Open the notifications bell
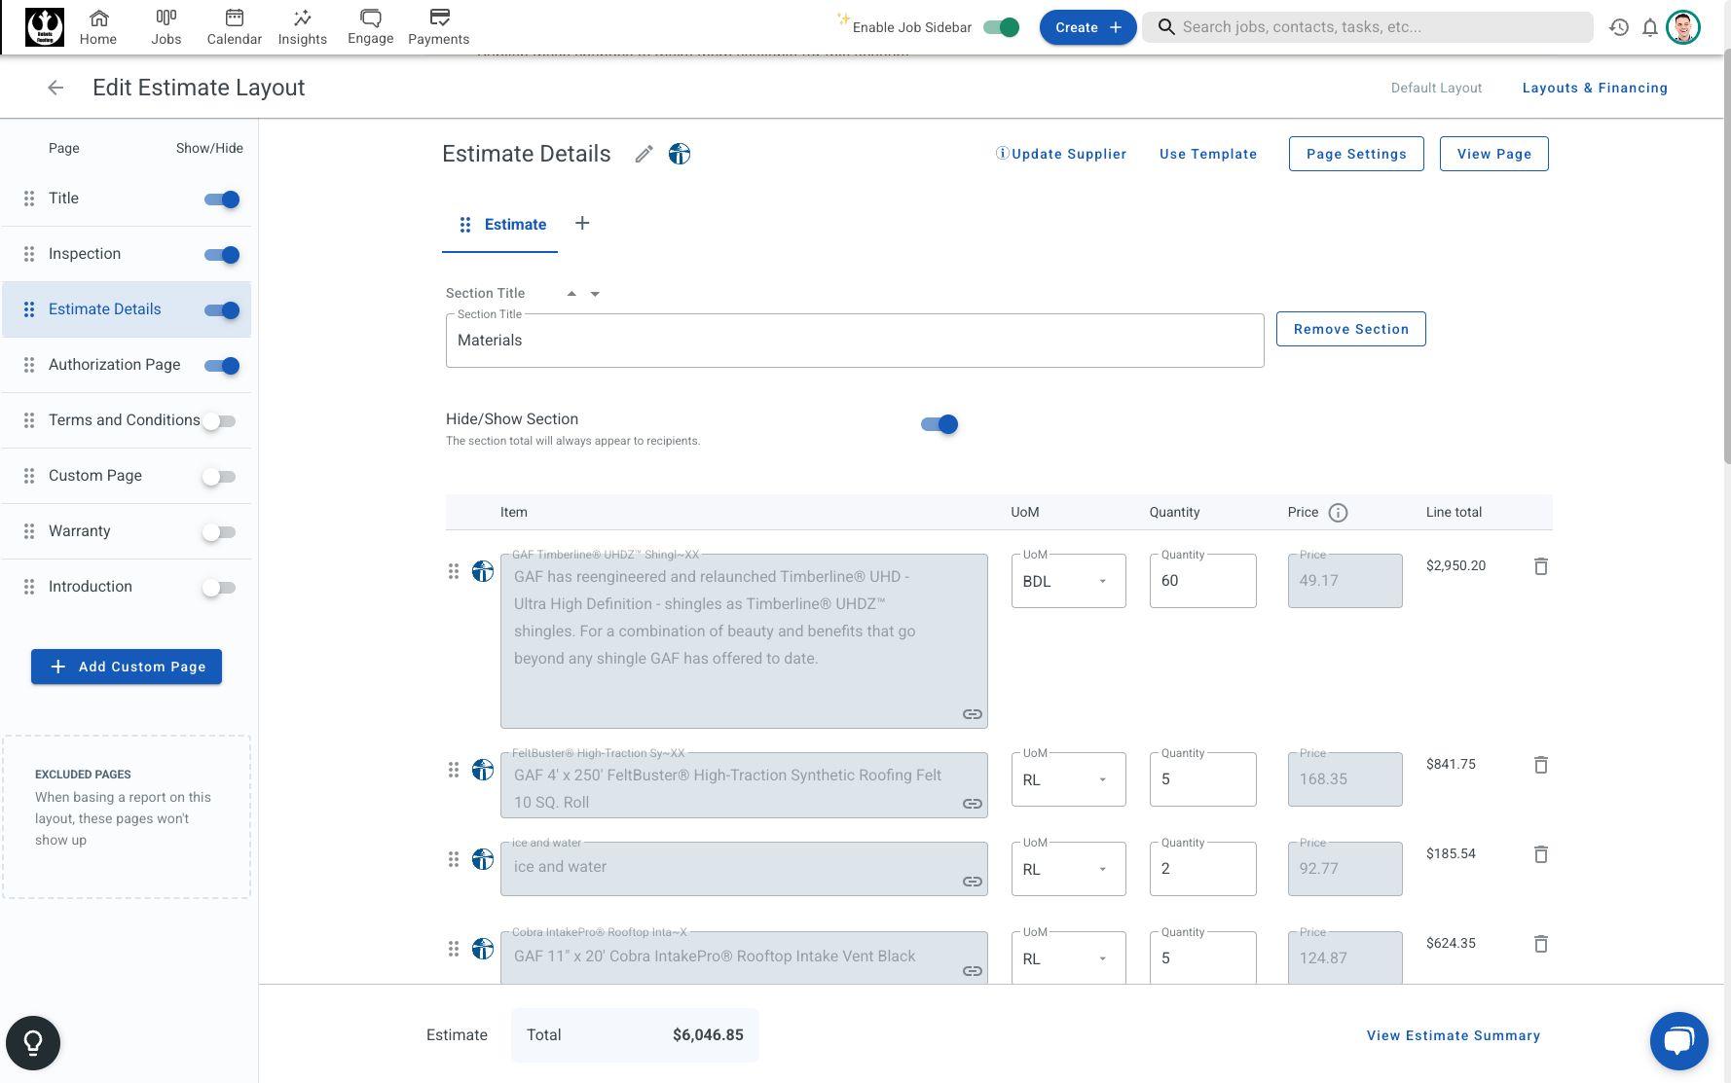 (1650, 27)
